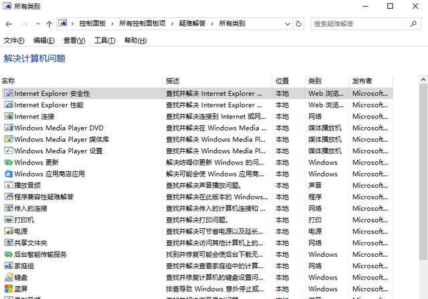Click the 打印 category cell

(315, 220)
